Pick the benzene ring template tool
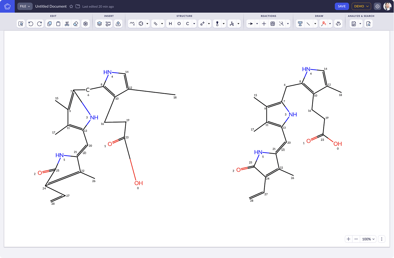This screenshot has width=394, height=258. pyautogui.click(x=141, y=24)
